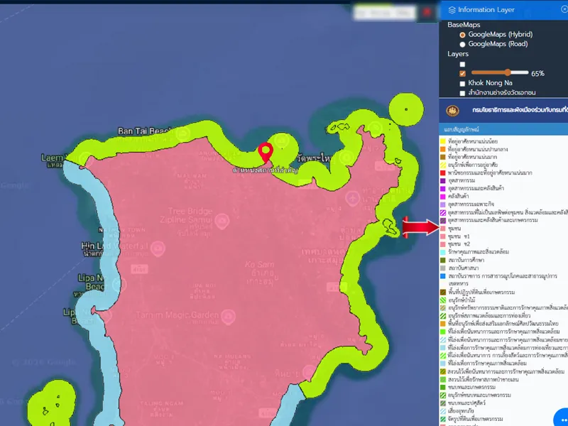Click the red พาณิชยกรรม legend color swatch
Image resolution: width=568 pixels, height=426 pixels.
[442, 173]
